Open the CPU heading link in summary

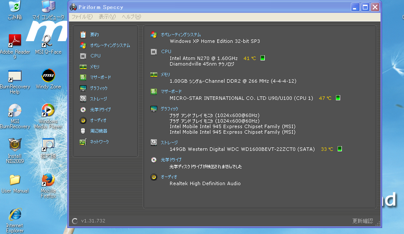coord(166,51)
